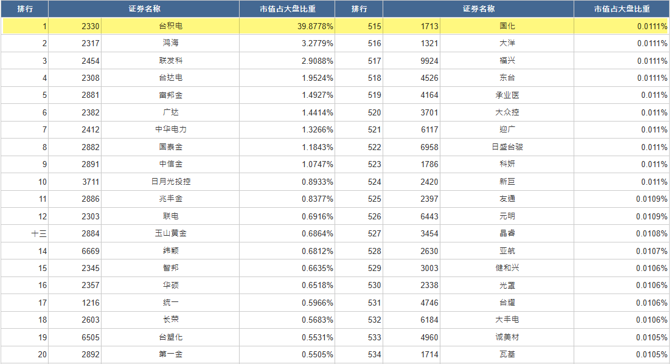Select the 东台 name cell
The width and height of the screenshot is (671, 364).
pyautogui.click(x=507, y=78)
